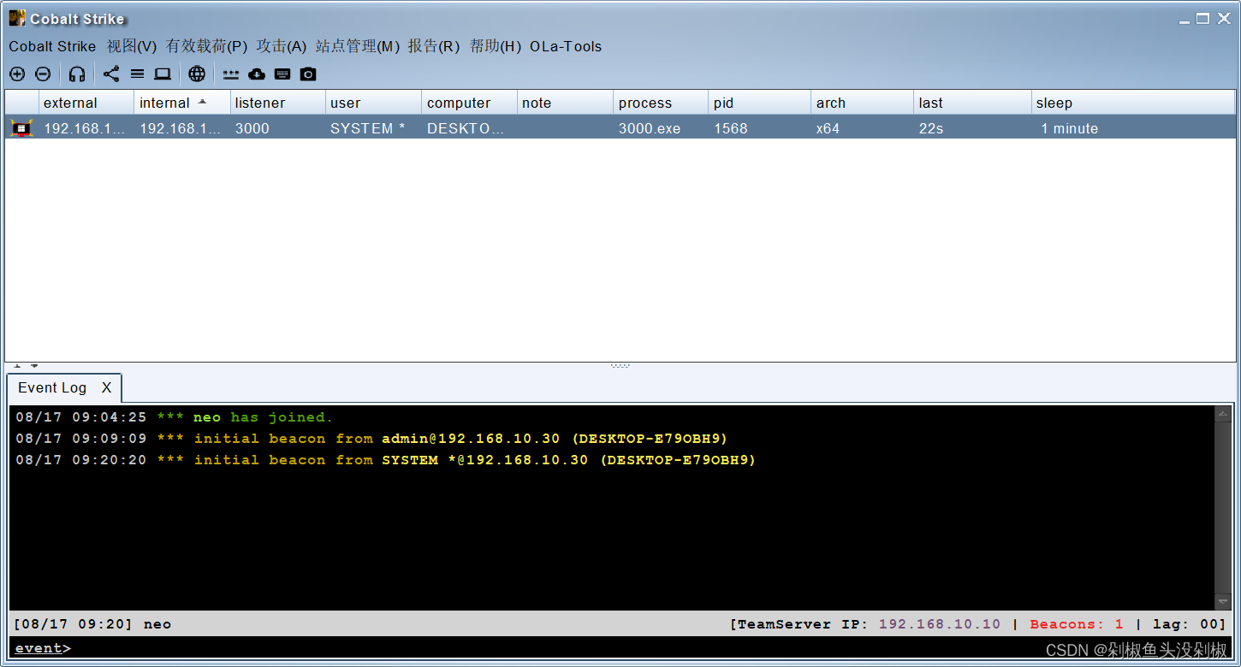Sort by the user column header
1241x667 pixels.
coord(373,103)
